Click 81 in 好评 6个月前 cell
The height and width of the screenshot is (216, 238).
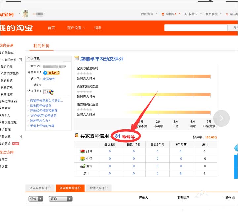181,151
